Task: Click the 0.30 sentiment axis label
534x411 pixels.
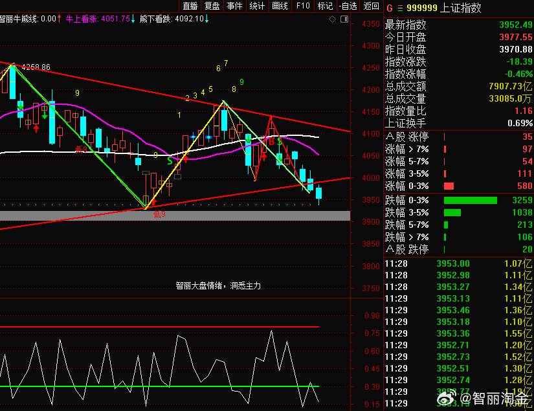Action: (x=372, y=386)
